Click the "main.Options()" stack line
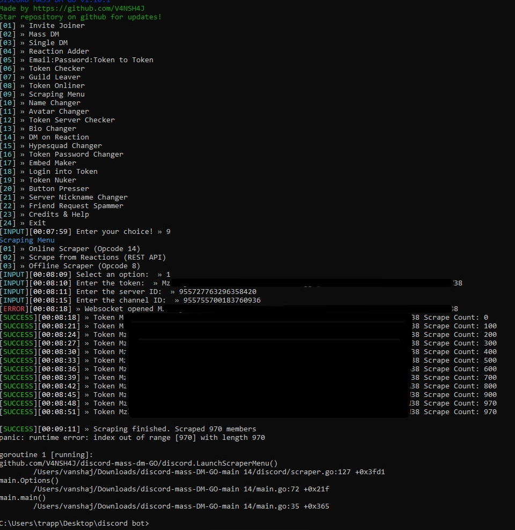The image size is (515, 530). coord(30,480)
